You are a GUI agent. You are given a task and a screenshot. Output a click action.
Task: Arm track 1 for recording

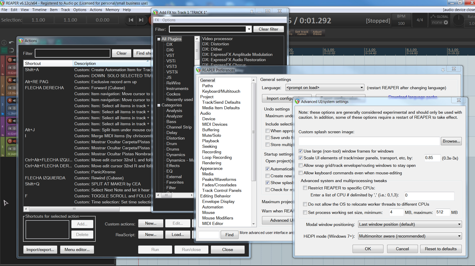10,60
